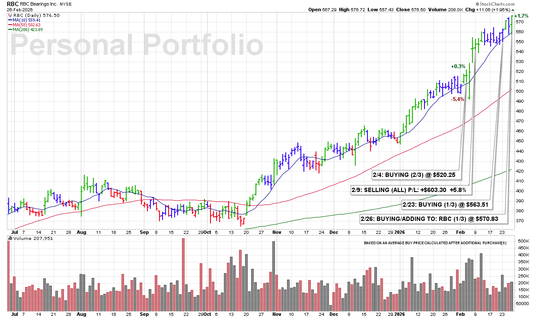Select the 2/4 BUYING (2/3) annotation box
The width and height of the screenshot is (536, 318).
click(x=417, y=176)
